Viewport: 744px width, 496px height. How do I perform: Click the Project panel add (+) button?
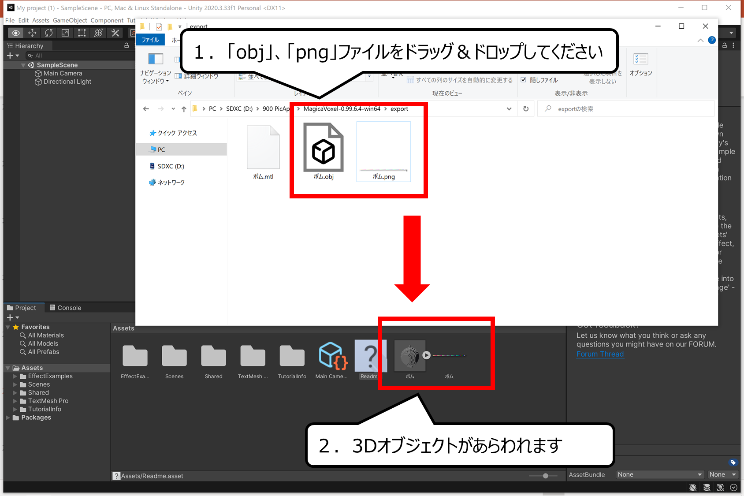[13, 317]
